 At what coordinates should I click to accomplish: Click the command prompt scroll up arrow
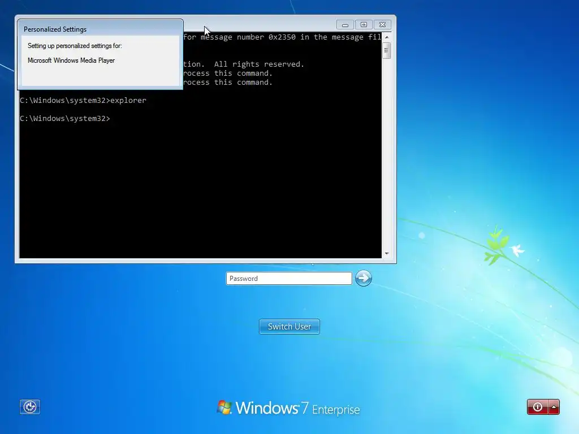387,37
